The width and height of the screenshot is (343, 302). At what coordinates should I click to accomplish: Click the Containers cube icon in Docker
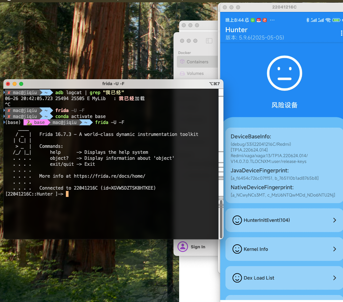coord(182,62)
